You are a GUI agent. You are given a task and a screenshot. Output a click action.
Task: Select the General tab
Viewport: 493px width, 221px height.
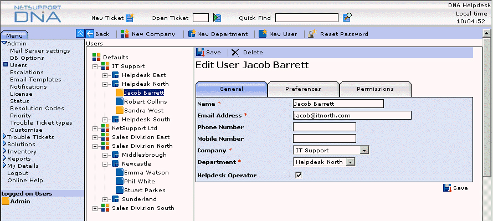(231, 89)
